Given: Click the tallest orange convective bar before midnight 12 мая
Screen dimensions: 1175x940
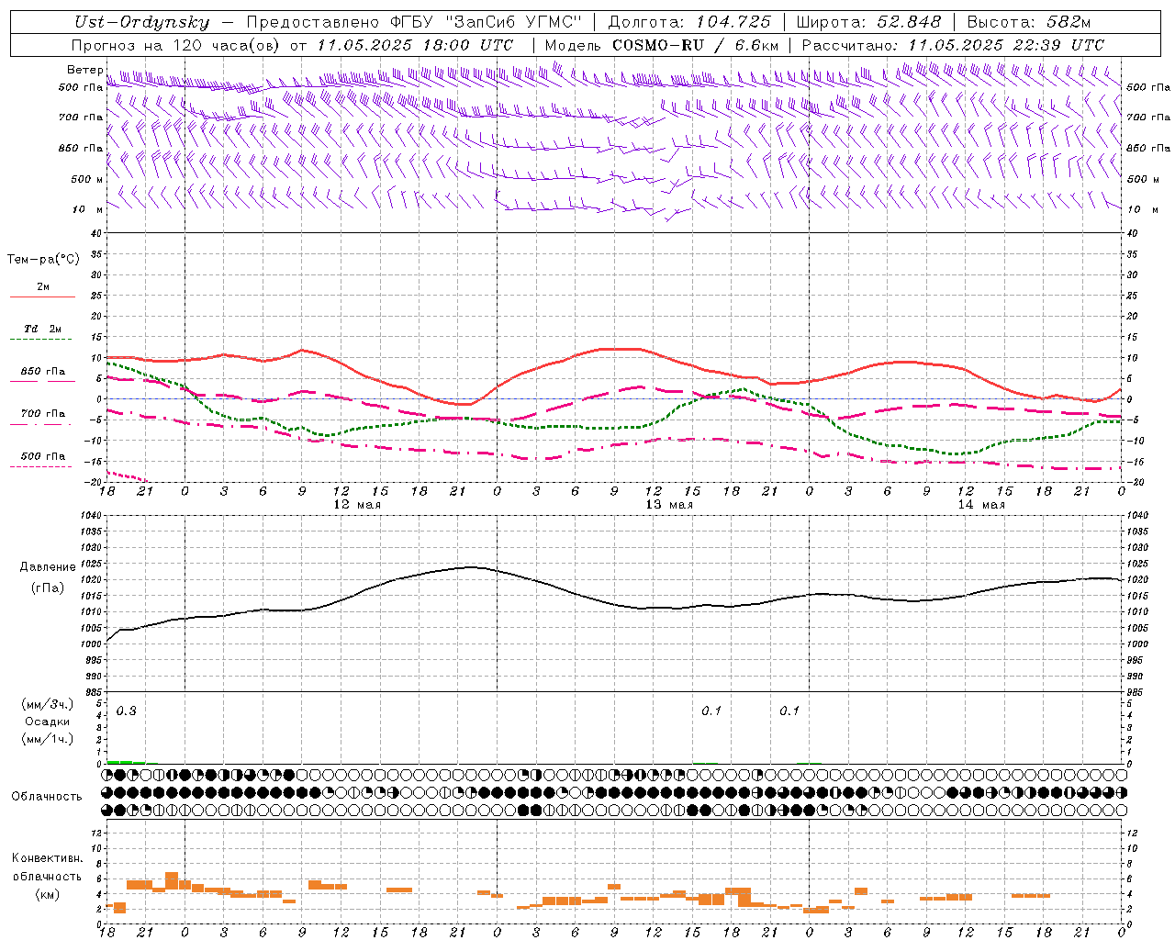Looking at the screenshot, I should pyautogui.click(x=172, y=880).
